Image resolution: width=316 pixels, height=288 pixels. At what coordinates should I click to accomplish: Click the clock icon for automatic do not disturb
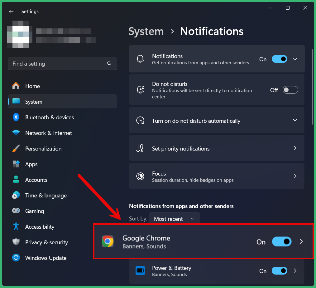(140, 121)
